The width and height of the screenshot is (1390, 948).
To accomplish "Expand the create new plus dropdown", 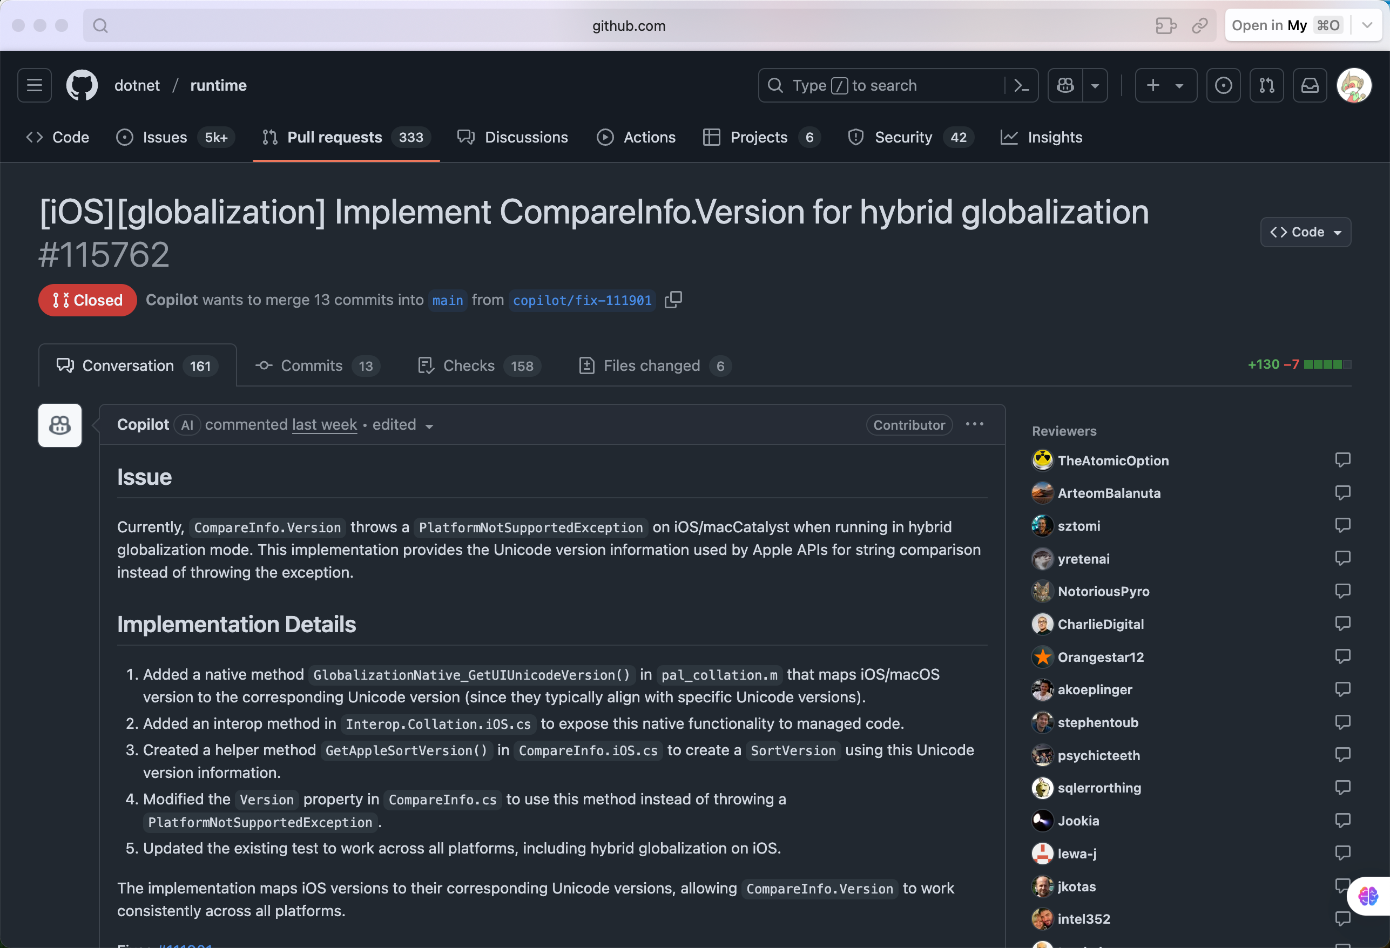I will (x=1166, y=85).
